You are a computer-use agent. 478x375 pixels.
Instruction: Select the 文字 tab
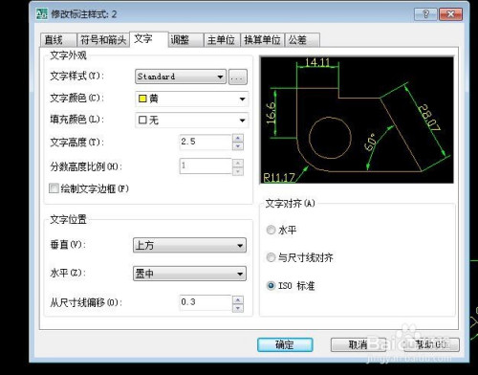tap(148, 39)
